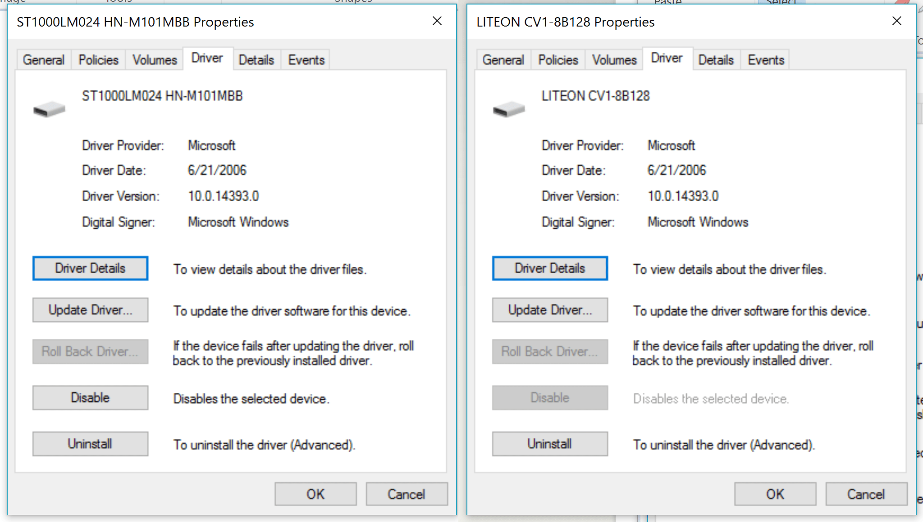
Task: Click the disk drive icon for ST1000LM024
Action: pyautogui.click(x=50, y=108)
